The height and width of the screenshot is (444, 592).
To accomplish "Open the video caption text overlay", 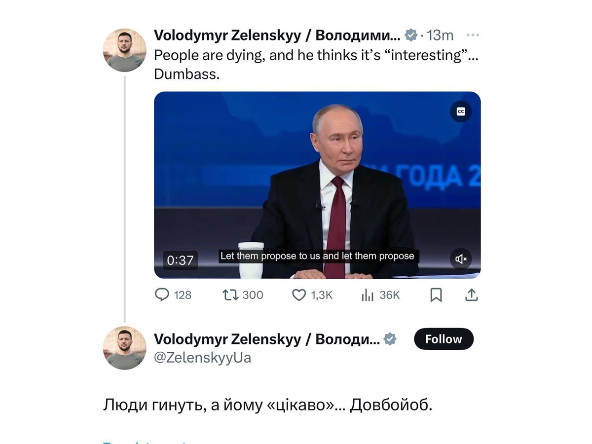I will [x=318, y=256].
